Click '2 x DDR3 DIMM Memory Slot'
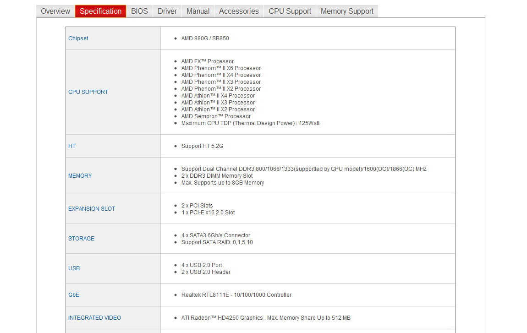 [x=217, y=176]
